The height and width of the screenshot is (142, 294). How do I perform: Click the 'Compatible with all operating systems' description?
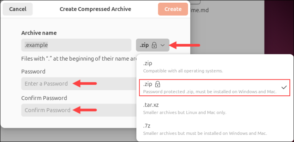[183, 71]
